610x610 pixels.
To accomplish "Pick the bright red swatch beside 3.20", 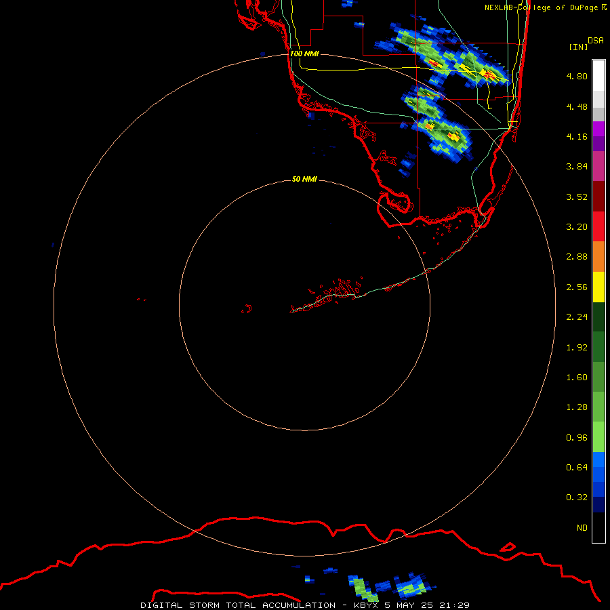I will point(598,226).
